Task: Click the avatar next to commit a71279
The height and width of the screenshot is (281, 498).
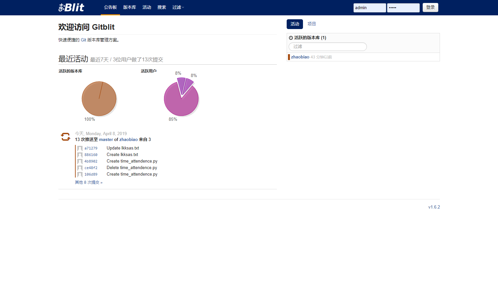Action: [80, 148]
